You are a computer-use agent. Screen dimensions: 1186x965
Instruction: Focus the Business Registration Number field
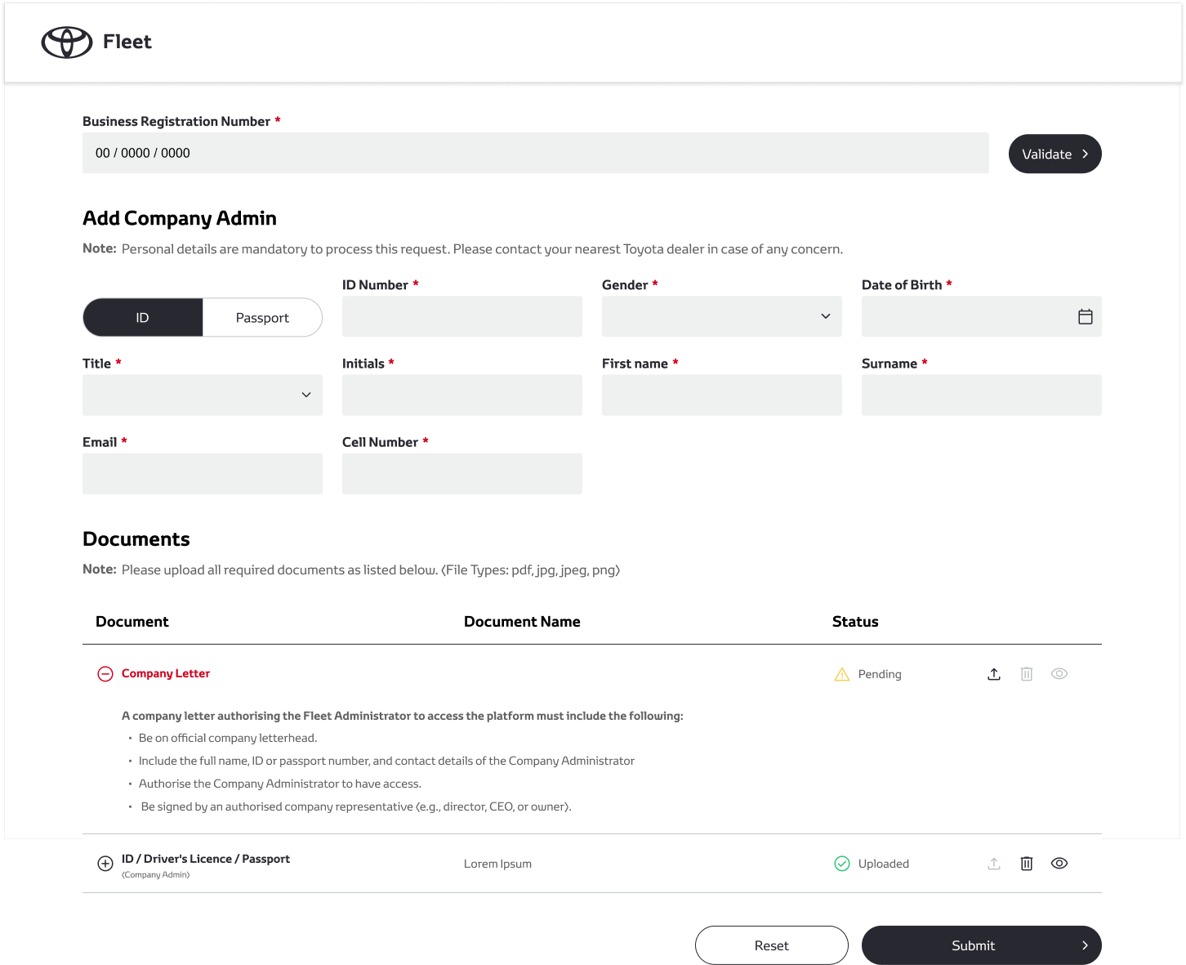(x=535, y=154)
